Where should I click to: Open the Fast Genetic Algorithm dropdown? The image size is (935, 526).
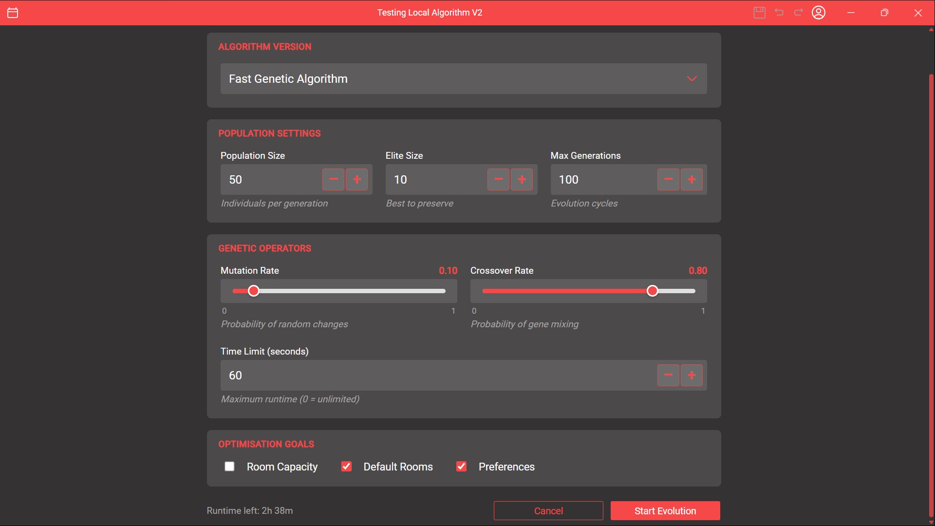point(464,79)
